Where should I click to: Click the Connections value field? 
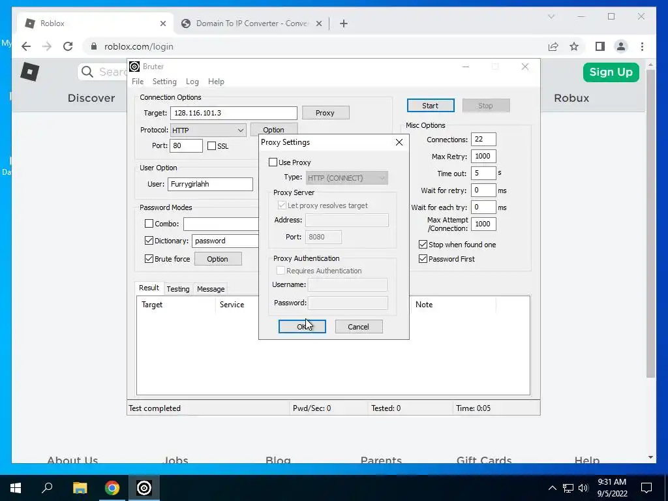[x=483, y=140]
